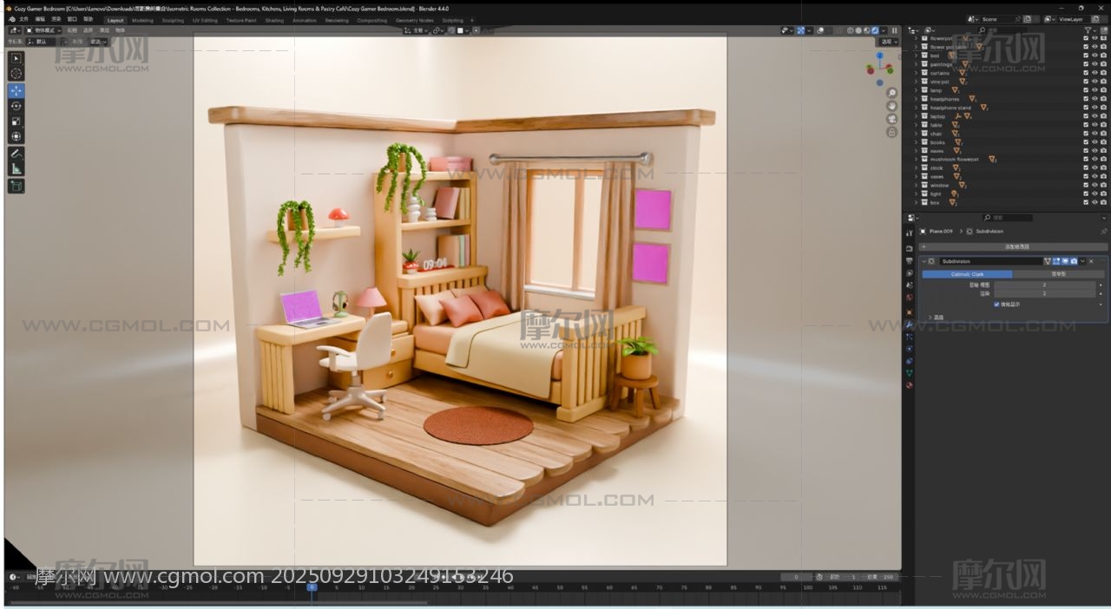Image resolution: width=1111 pixels, height=609 pixels.
Task: Open the Material properties tab icon
Action: (910, 385)
